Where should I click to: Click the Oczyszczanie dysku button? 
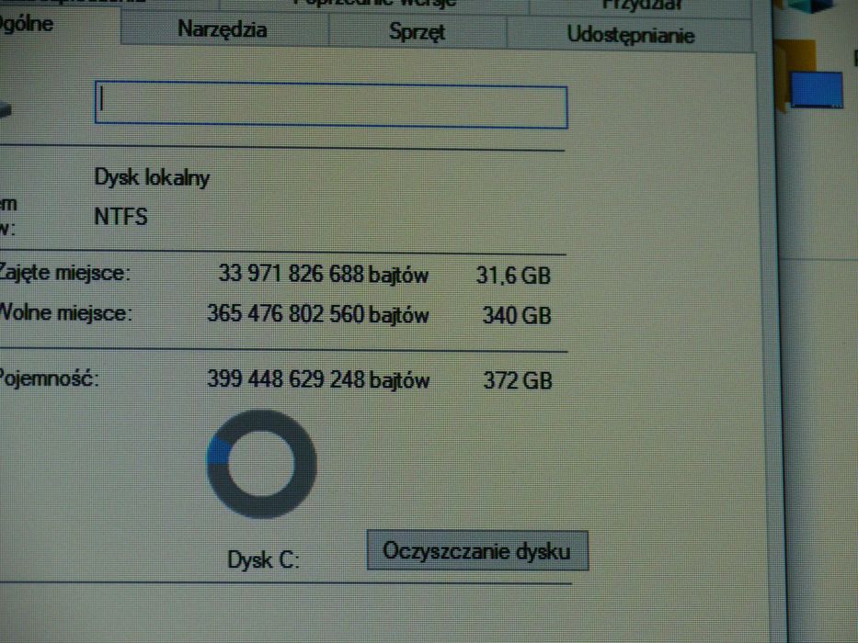point(477,550)
